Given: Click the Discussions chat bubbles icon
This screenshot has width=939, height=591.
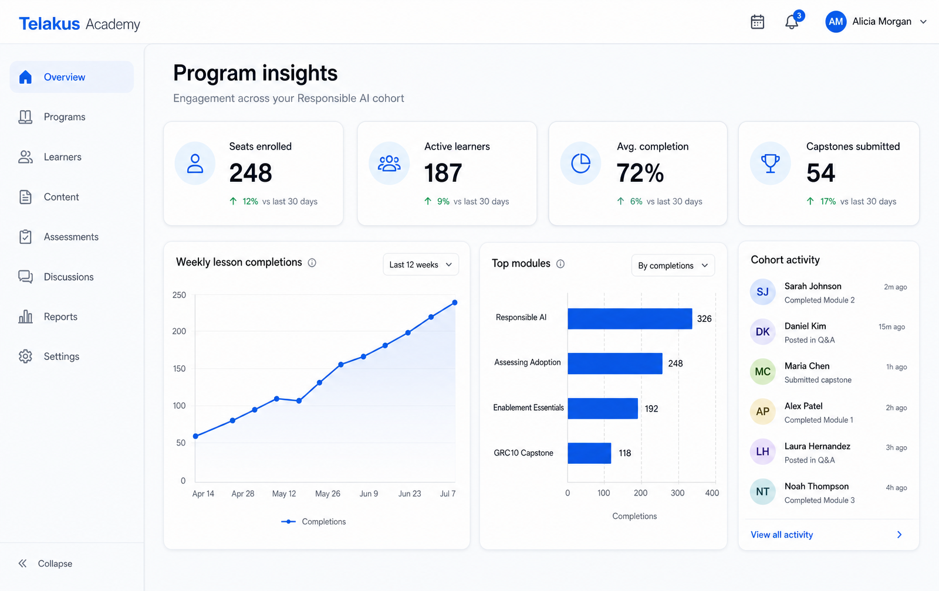Looking at the screenshot, I should (x=25, y=277).
